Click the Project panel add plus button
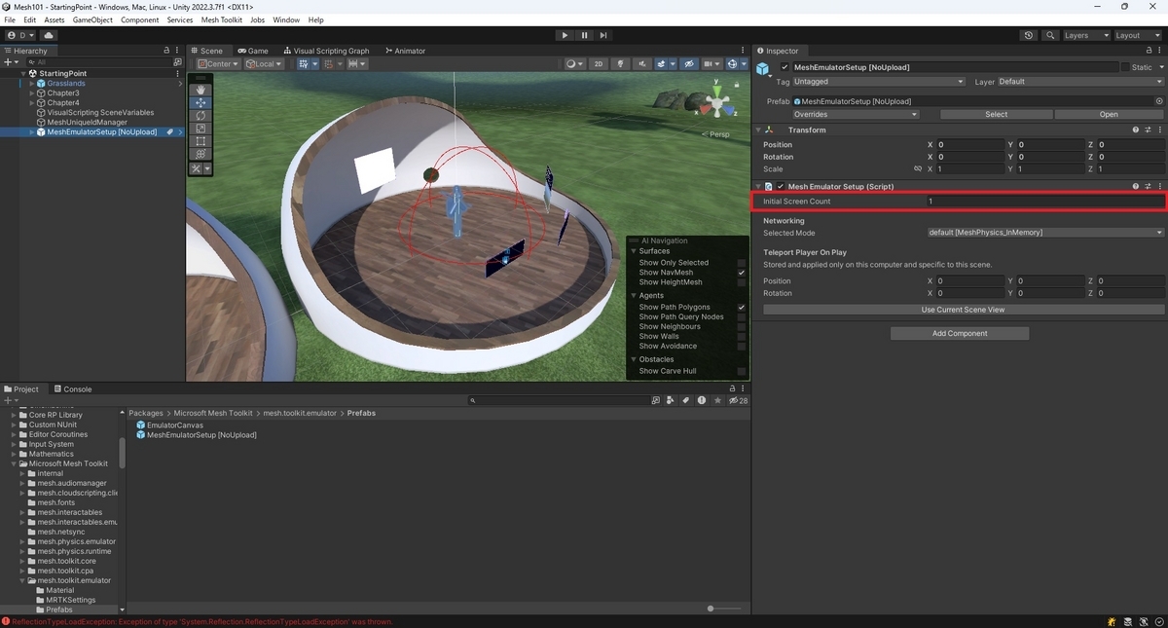1168x628 pixels. [9, 400]
